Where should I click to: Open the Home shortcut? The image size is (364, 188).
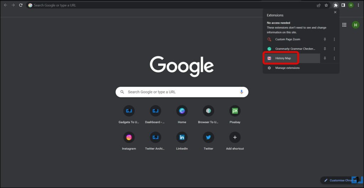coord(182,114)
